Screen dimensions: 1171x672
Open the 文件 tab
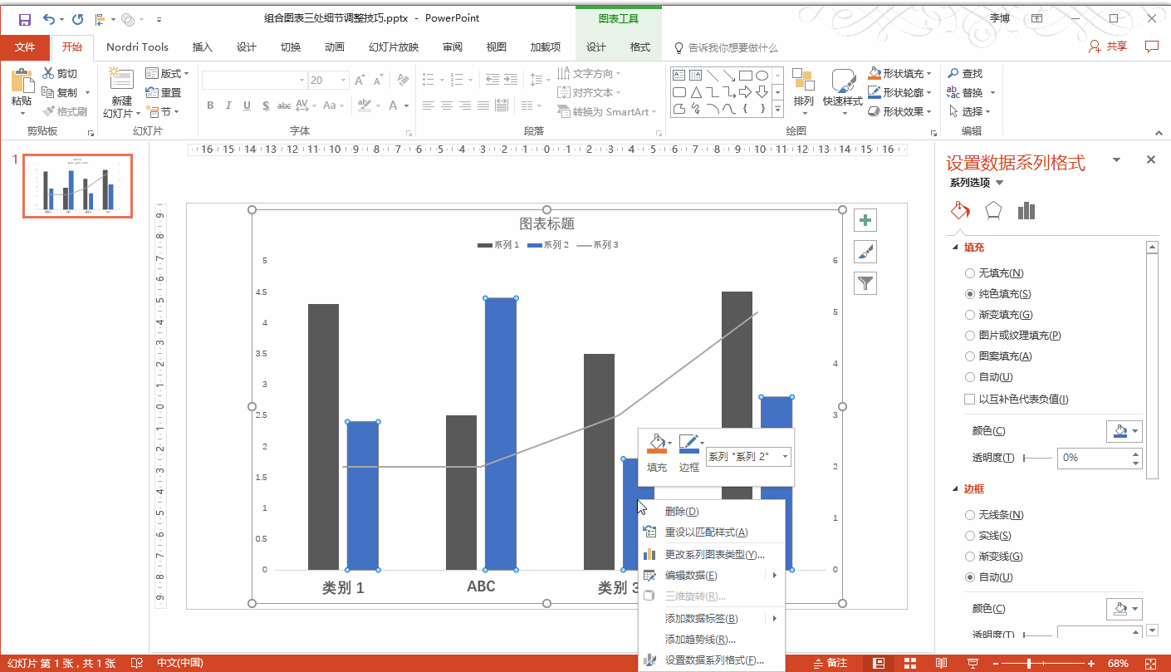click(x=25, y=47)
